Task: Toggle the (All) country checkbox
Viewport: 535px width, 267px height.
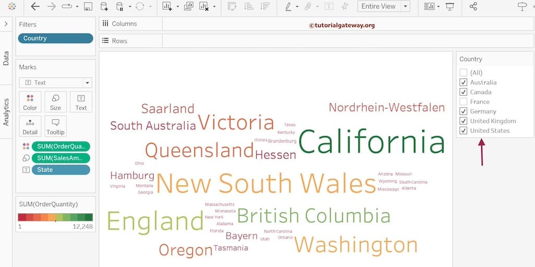Action: [463, 72]
